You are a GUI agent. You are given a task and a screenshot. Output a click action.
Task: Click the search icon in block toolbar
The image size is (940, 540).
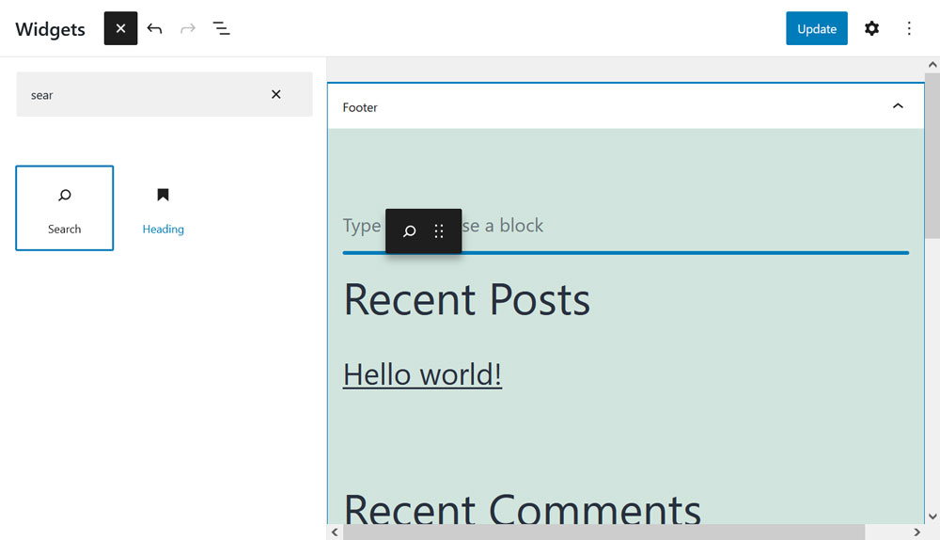coord(410,231)
